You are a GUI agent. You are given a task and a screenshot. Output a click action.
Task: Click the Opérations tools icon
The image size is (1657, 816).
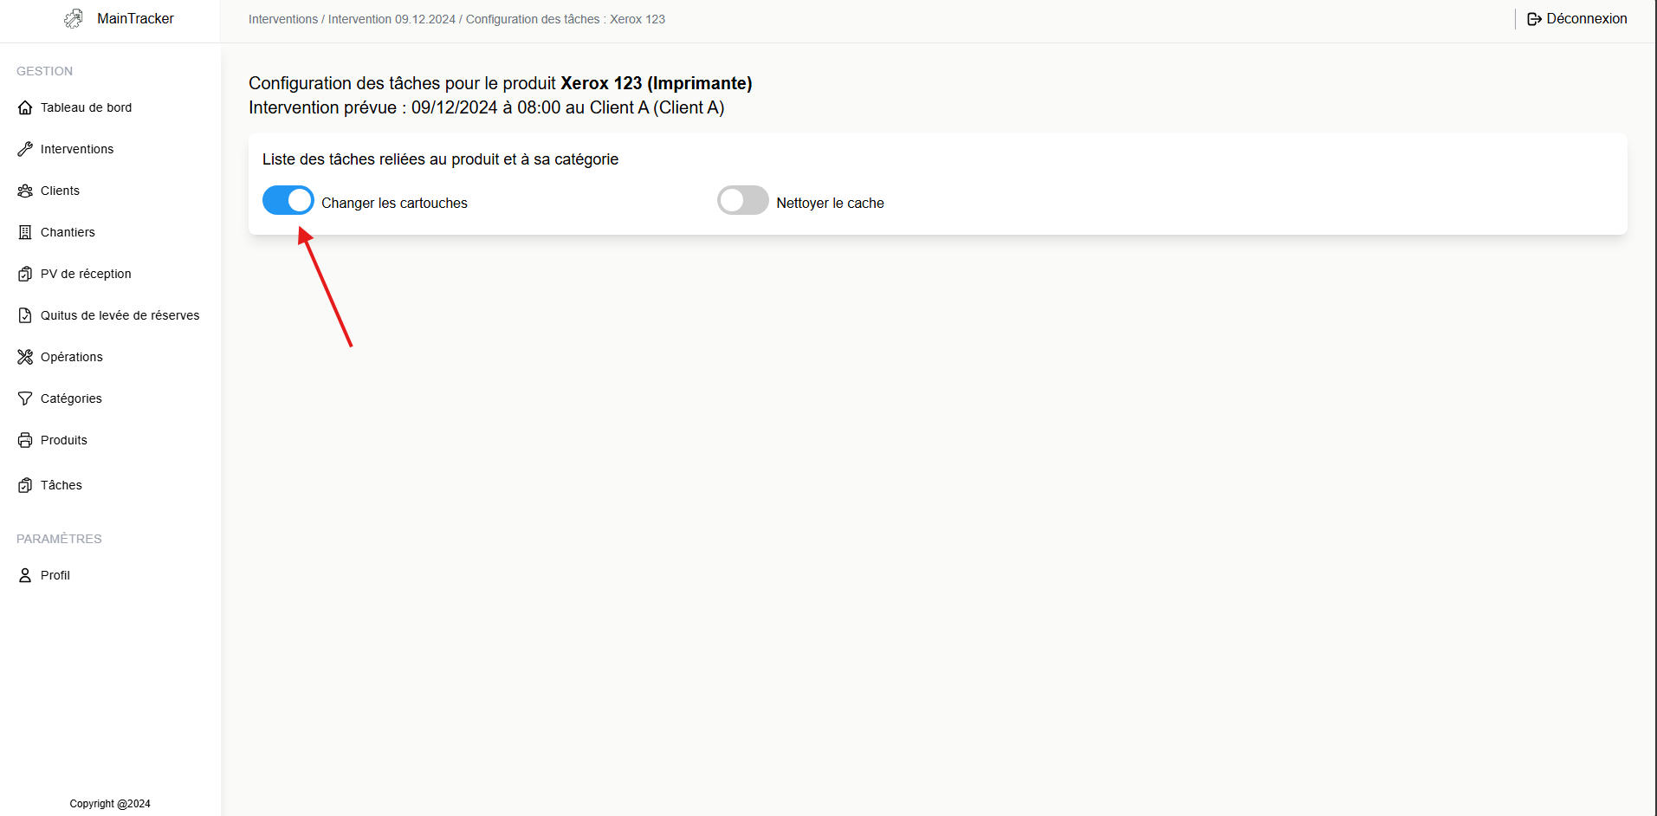click(x=25, y=357)
